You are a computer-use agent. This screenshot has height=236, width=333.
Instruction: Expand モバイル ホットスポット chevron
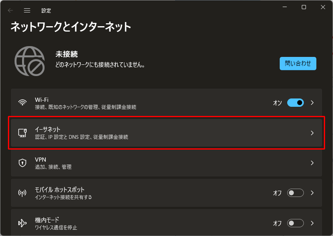312,193
